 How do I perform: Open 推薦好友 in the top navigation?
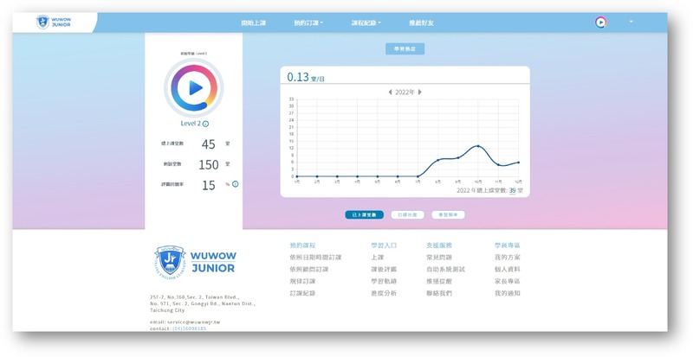[422, 22]
